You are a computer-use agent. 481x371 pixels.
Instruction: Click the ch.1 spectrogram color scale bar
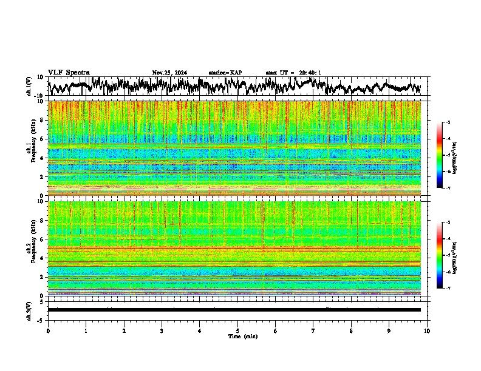[440, 155]
